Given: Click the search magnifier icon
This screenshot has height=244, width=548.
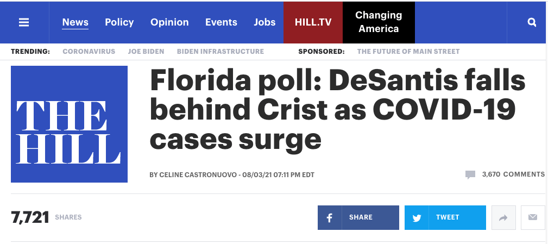Looking at the screenshot, I should (x=532, y=22).
